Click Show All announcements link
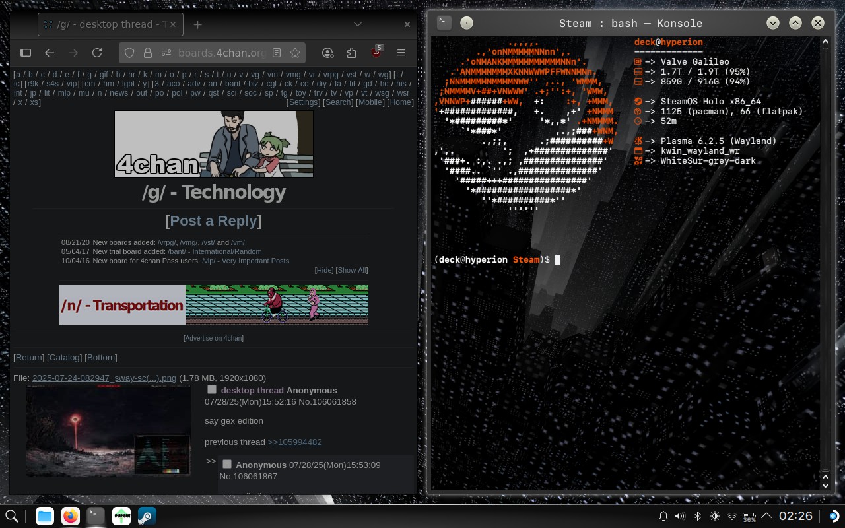Screen dimensions: 845x528 [x=352, y=270]
